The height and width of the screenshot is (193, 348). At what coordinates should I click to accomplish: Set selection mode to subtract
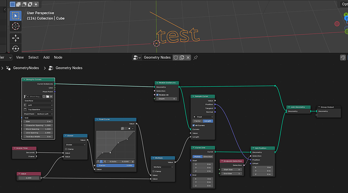pyautogui.click(x=24, y=4)
